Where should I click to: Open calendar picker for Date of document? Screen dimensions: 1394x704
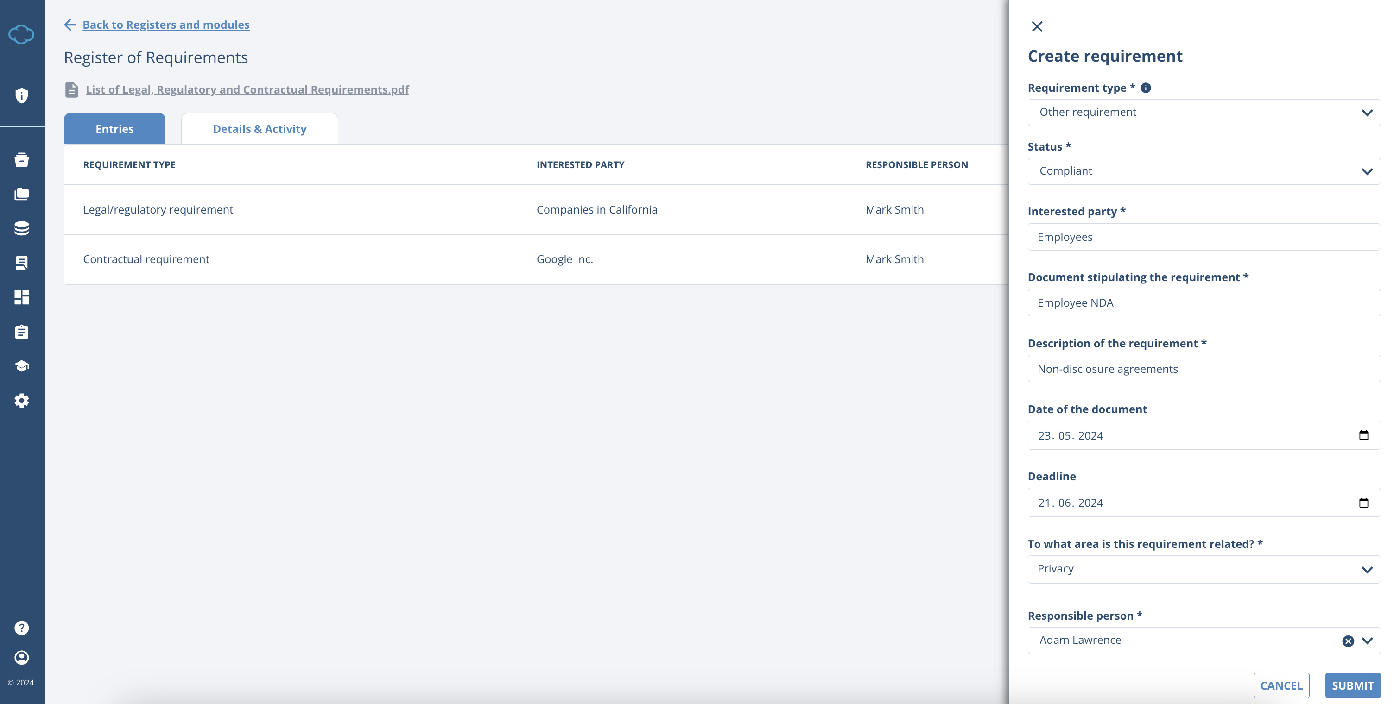point(1363,435)
